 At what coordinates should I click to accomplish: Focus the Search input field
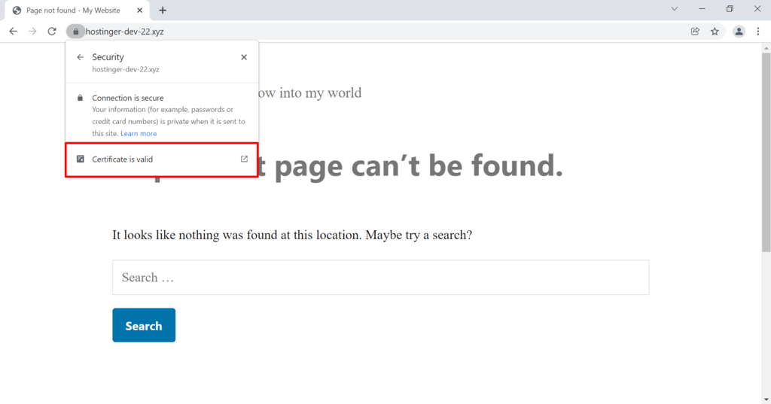(380, 278)
